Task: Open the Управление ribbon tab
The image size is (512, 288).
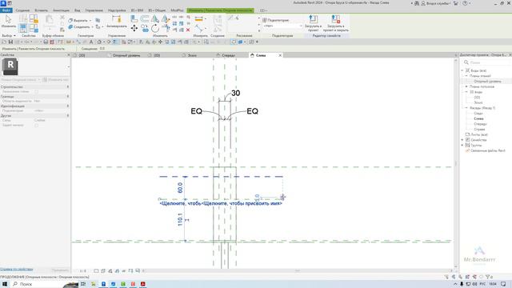Action: tap(94, 10)
